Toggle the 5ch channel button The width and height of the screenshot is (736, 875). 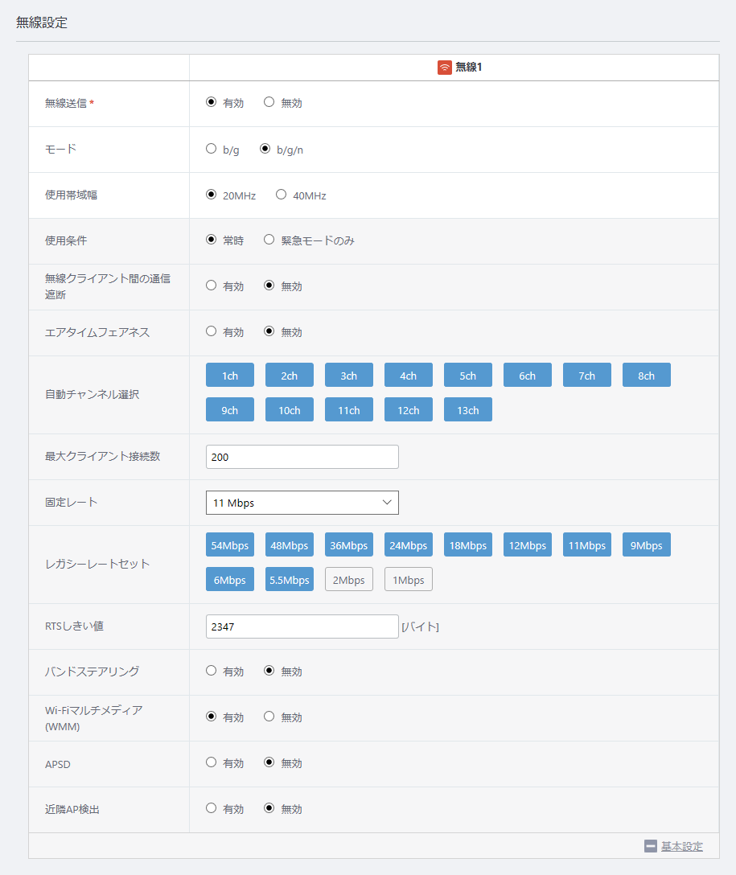(x=467, y=375)
